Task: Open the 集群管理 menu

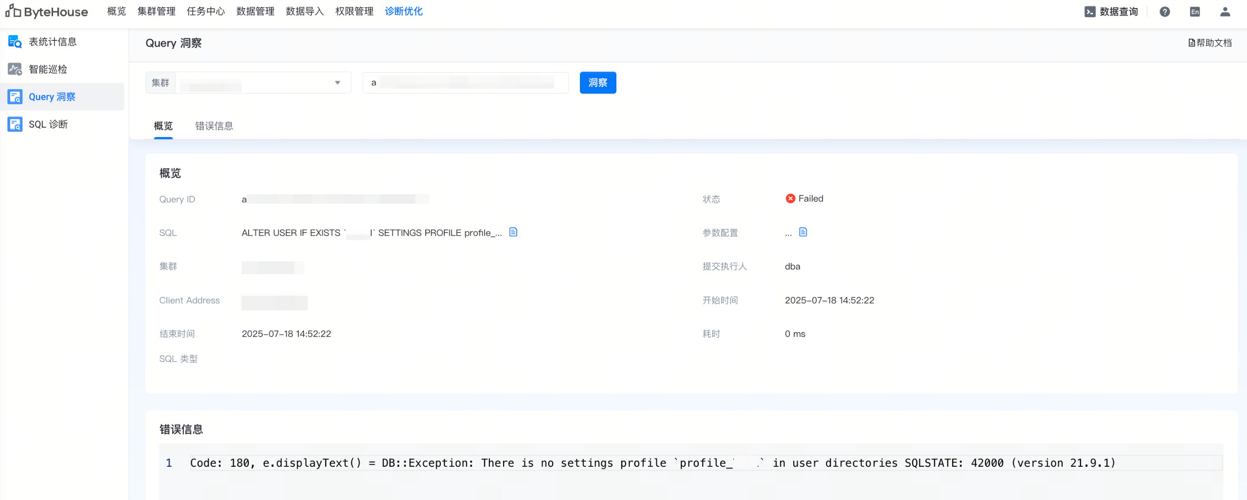Action: [156, 11]
